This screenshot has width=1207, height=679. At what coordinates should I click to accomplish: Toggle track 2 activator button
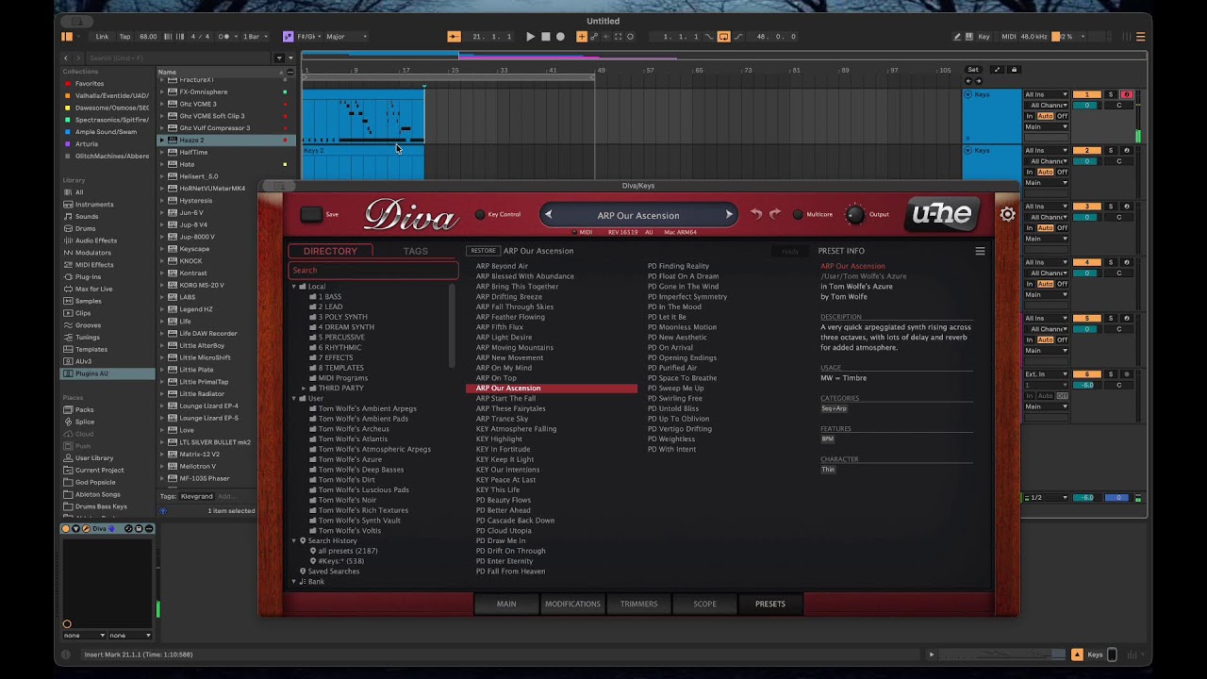pyautogui.click(x=1087, y=150)
